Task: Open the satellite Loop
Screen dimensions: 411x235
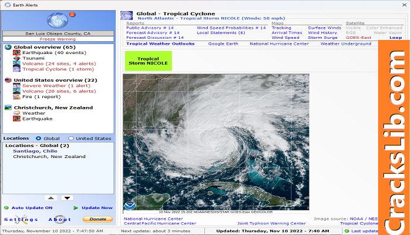Action: pyautogui.click(x=396, y=38)
